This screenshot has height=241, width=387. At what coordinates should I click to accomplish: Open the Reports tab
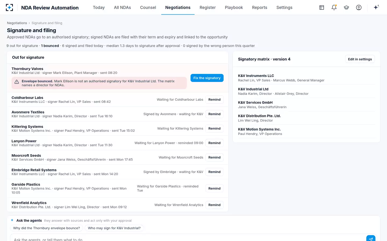tap(260, 7)
